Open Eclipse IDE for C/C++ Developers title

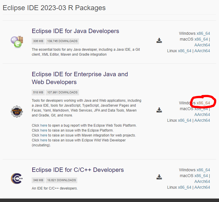78,170
